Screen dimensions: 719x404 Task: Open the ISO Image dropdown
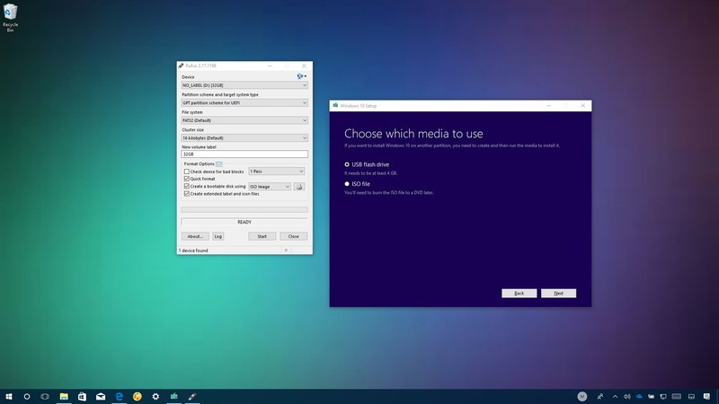pyautogui.click(x=270, y=187)
